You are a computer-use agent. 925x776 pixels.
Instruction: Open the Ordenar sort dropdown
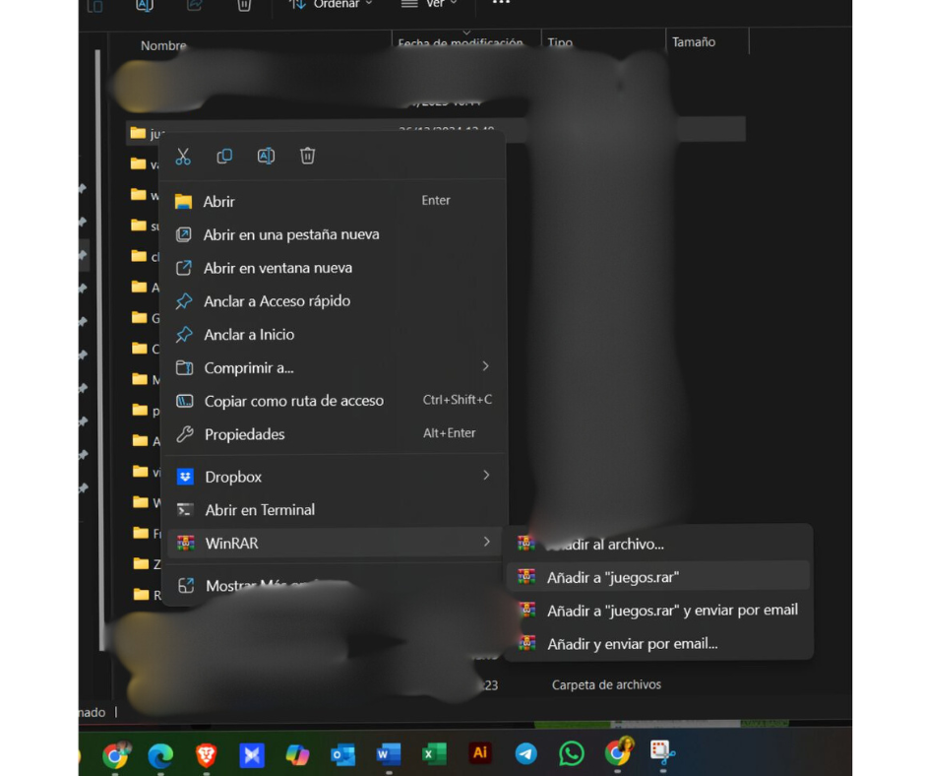pyautogui.click(x=332, y=4)
